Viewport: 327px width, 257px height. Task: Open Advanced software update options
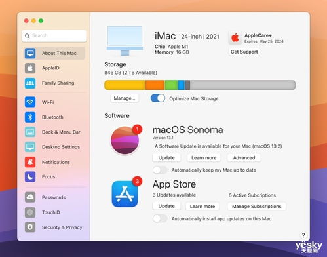(244, 157)
